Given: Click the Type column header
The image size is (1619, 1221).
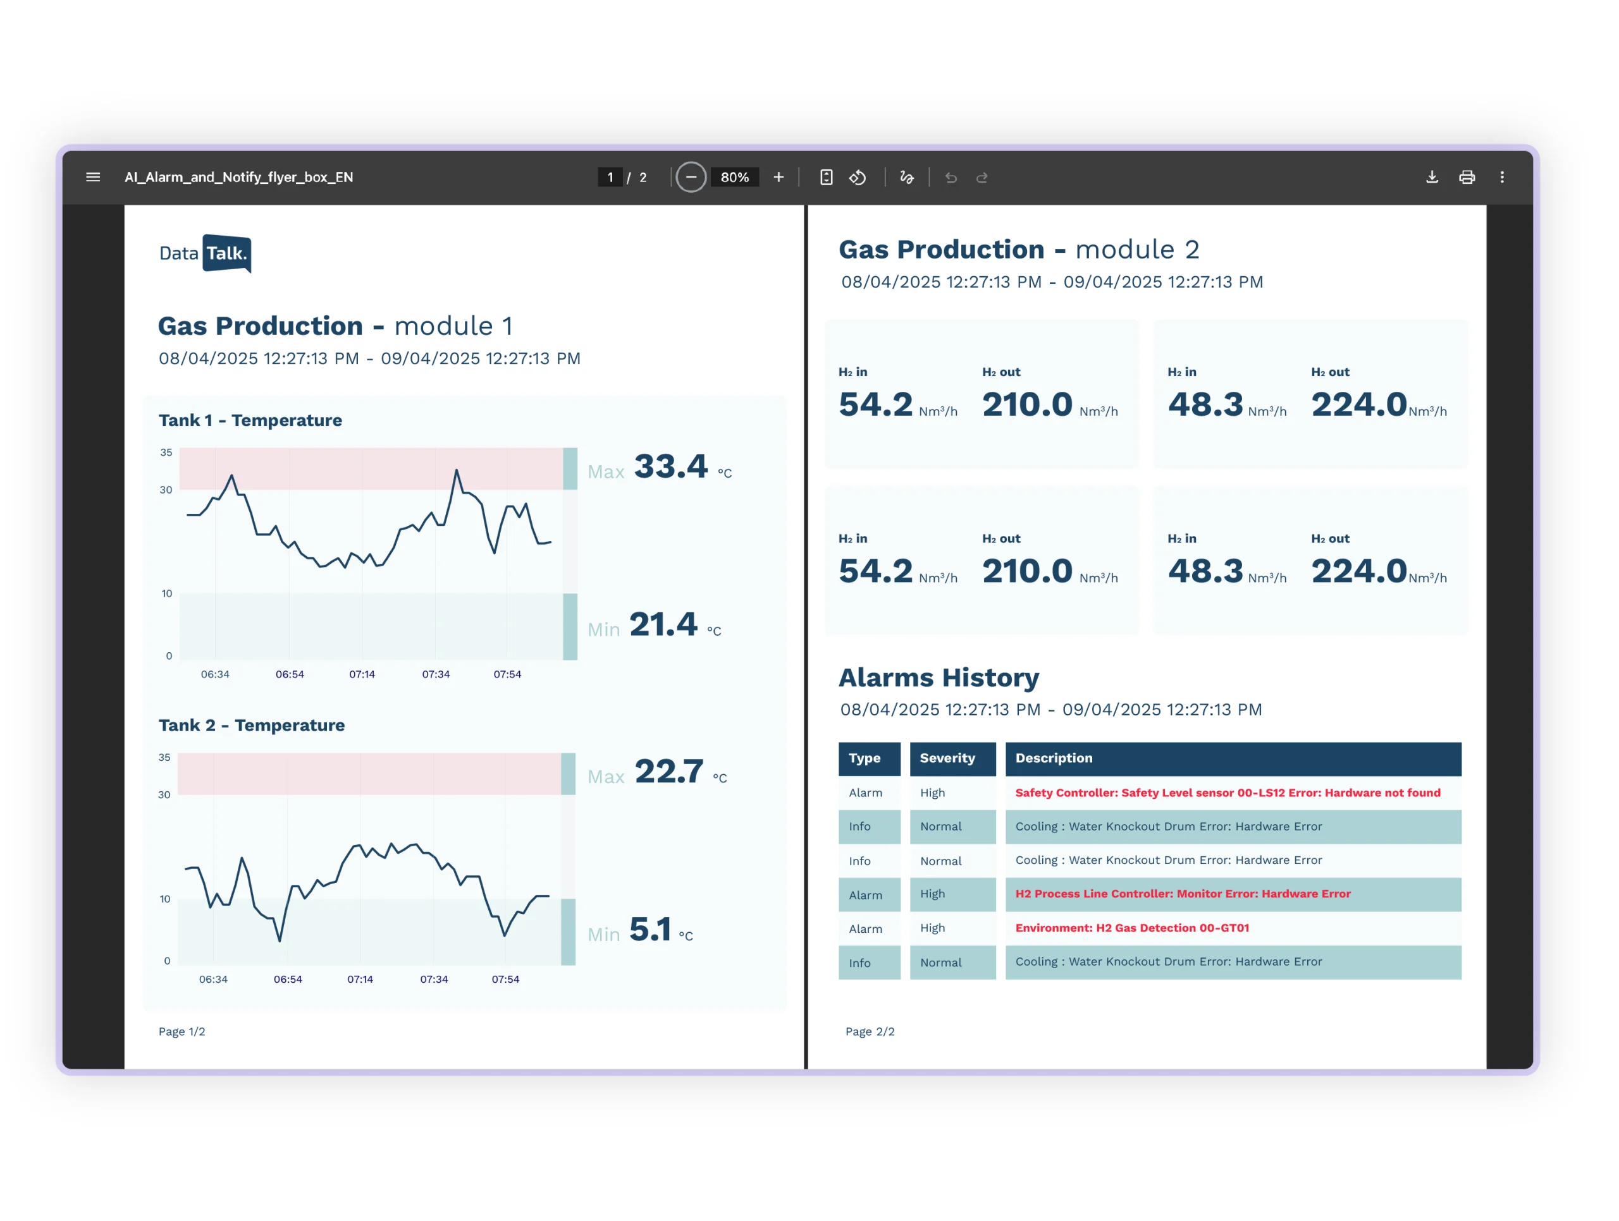Looking at the screenshot, I should tap(870, 758).
